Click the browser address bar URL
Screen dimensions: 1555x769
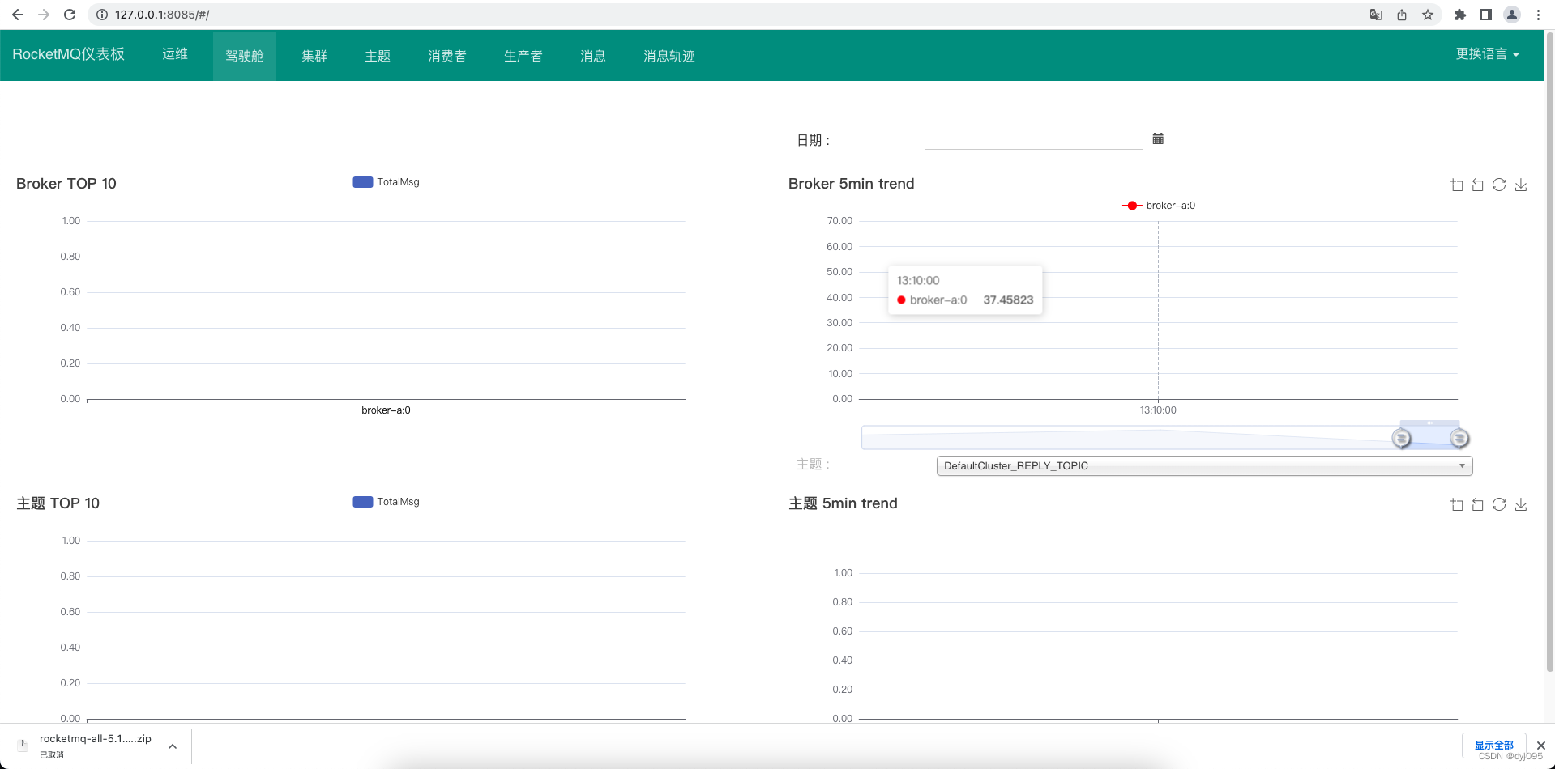point(162,15)
